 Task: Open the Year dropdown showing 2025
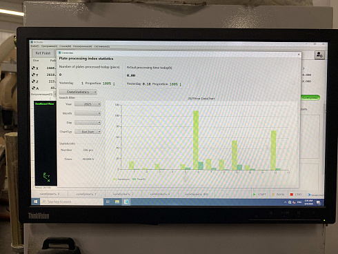pyautogui.click(x=88, y=104)
